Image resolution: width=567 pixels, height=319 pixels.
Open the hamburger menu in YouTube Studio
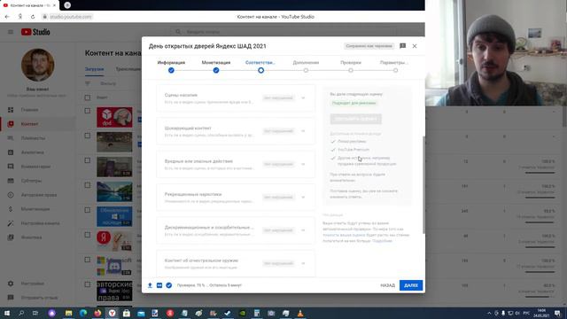click(x=11, y=32)
